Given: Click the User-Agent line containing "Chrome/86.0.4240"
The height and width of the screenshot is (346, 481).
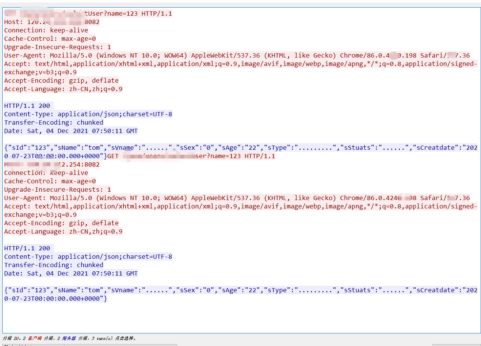Looking at the screenshot, I should click(237, 198).
